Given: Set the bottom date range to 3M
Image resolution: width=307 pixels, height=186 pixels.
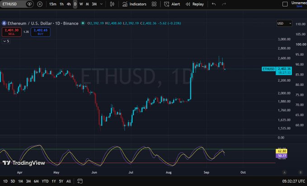Looking at the screenshot, I should click(28, 181).
